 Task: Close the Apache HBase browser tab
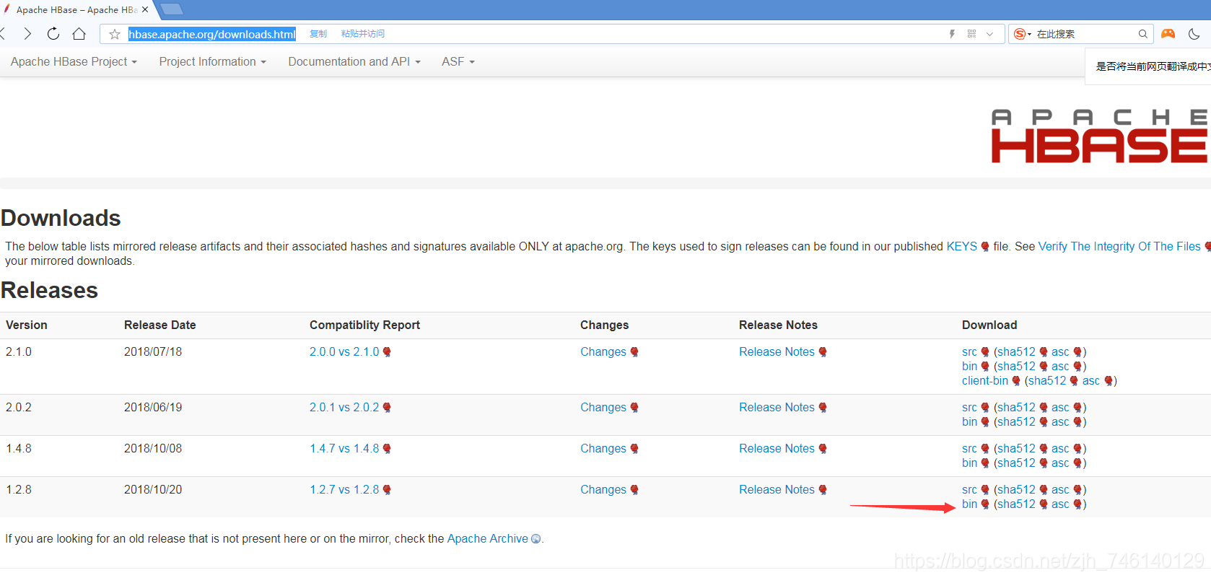tap(145, 9)
